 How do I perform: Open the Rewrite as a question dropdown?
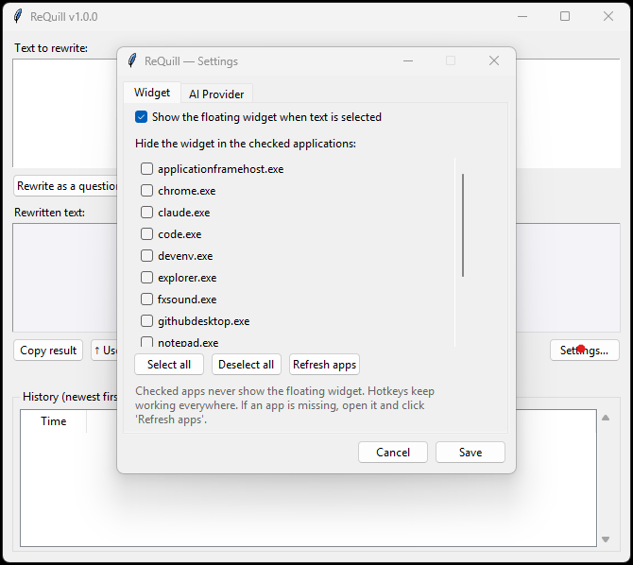click(x=66, y=186)
